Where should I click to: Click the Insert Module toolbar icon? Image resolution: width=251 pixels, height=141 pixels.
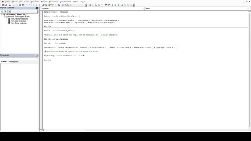6,5
